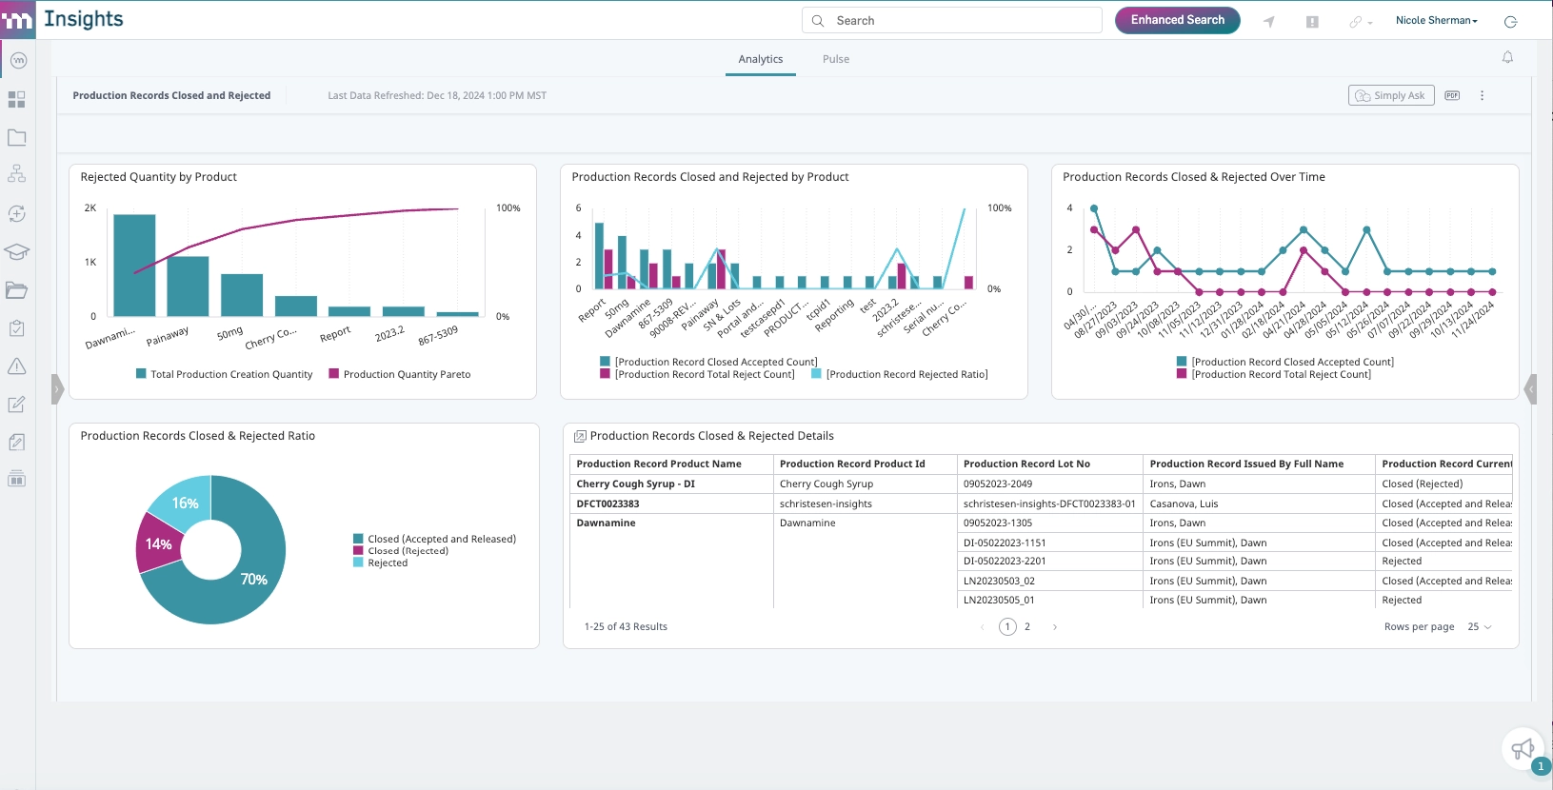The image size is (1553, 790).
Task: Open the training graduation cap icon
Action: coord(16,251)
